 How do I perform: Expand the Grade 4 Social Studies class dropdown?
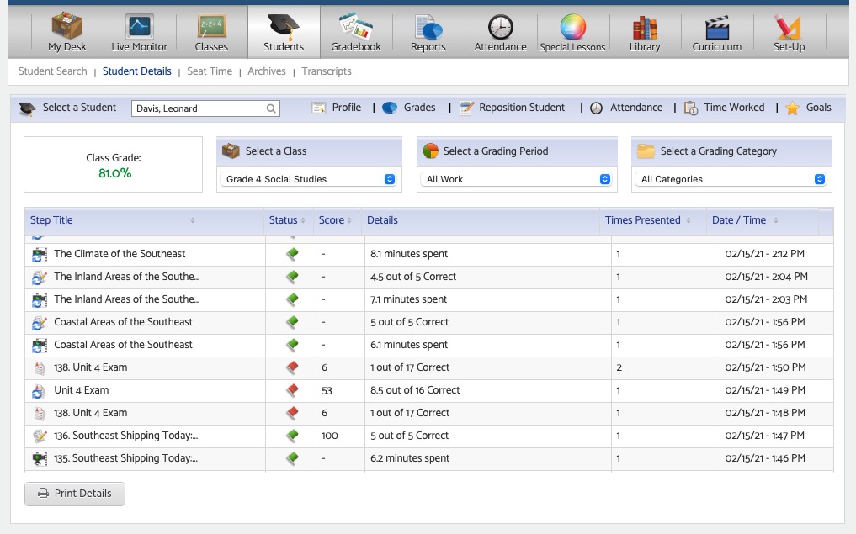click(310, 179)
